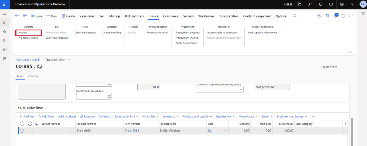The image size is (367, 146).
Task: Open Recent clock icon in sidebar
Action: [5, 41]
